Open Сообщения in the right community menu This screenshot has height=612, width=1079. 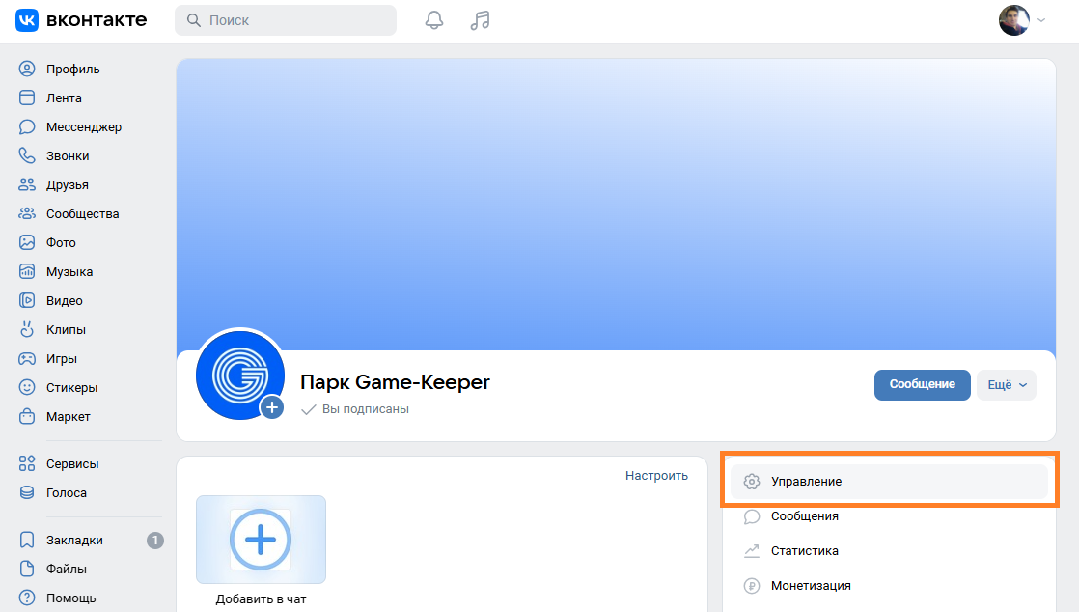[804, 516]
